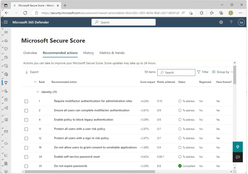Go back with the browser back arrow

[7, 13]
